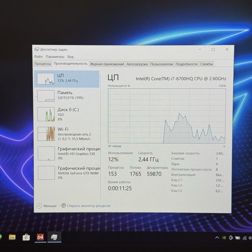Screen dimensions: 252x252
Task: Switch to the Службы tab
Action: click(206, 64)
